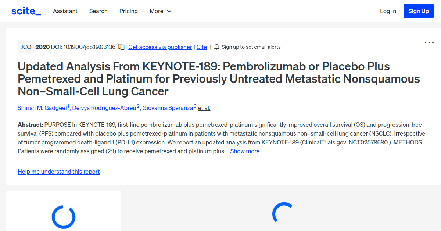Select the JCO journal badge
The image size is (441, 231).
click(x=26, y=47)
